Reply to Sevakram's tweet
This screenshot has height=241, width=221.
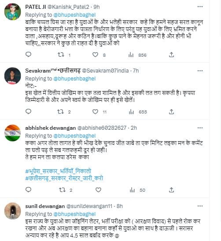coord(28,111)
